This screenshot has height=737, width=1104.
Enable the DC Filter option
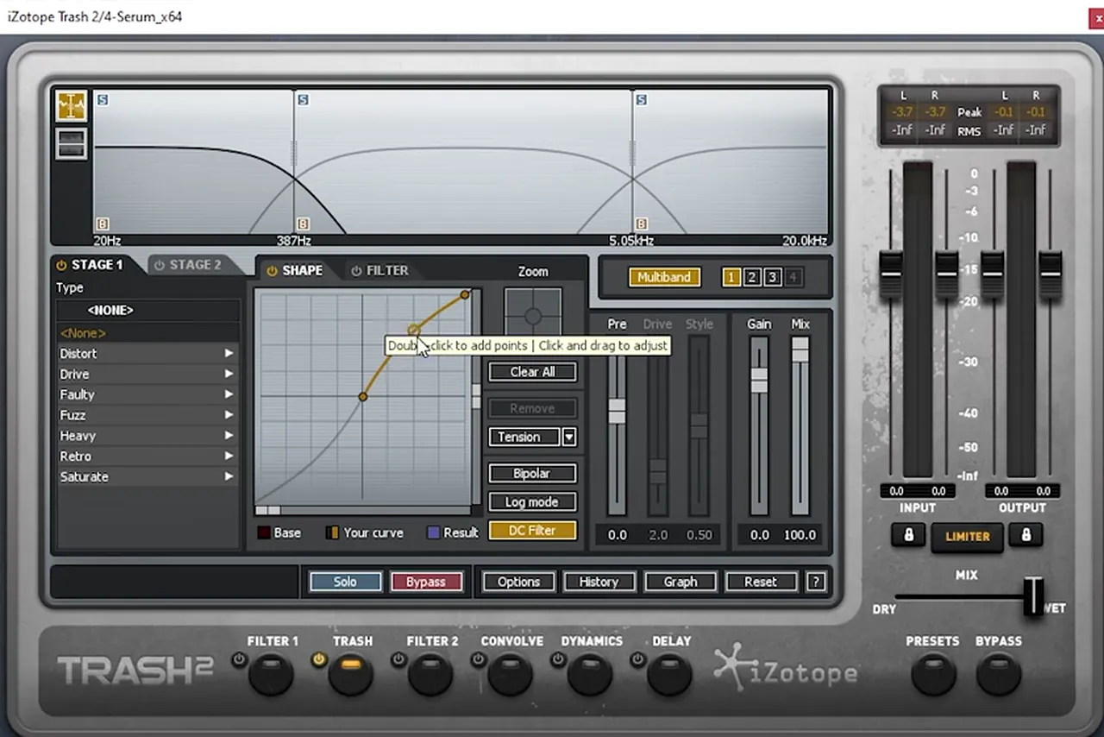point(532,531)
